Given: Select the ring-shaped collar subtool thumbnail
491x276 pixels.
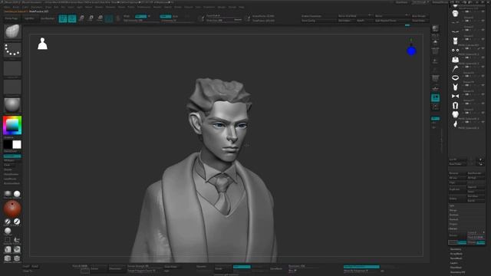Looking at the screenshot, I should (x=455, y=77).
